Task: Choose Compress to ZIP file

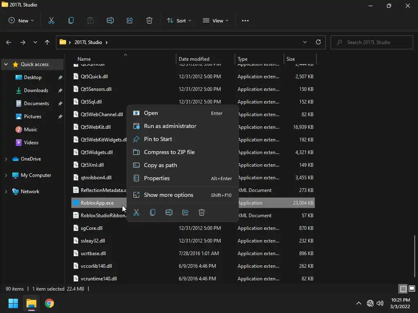Action: point(182,152)
